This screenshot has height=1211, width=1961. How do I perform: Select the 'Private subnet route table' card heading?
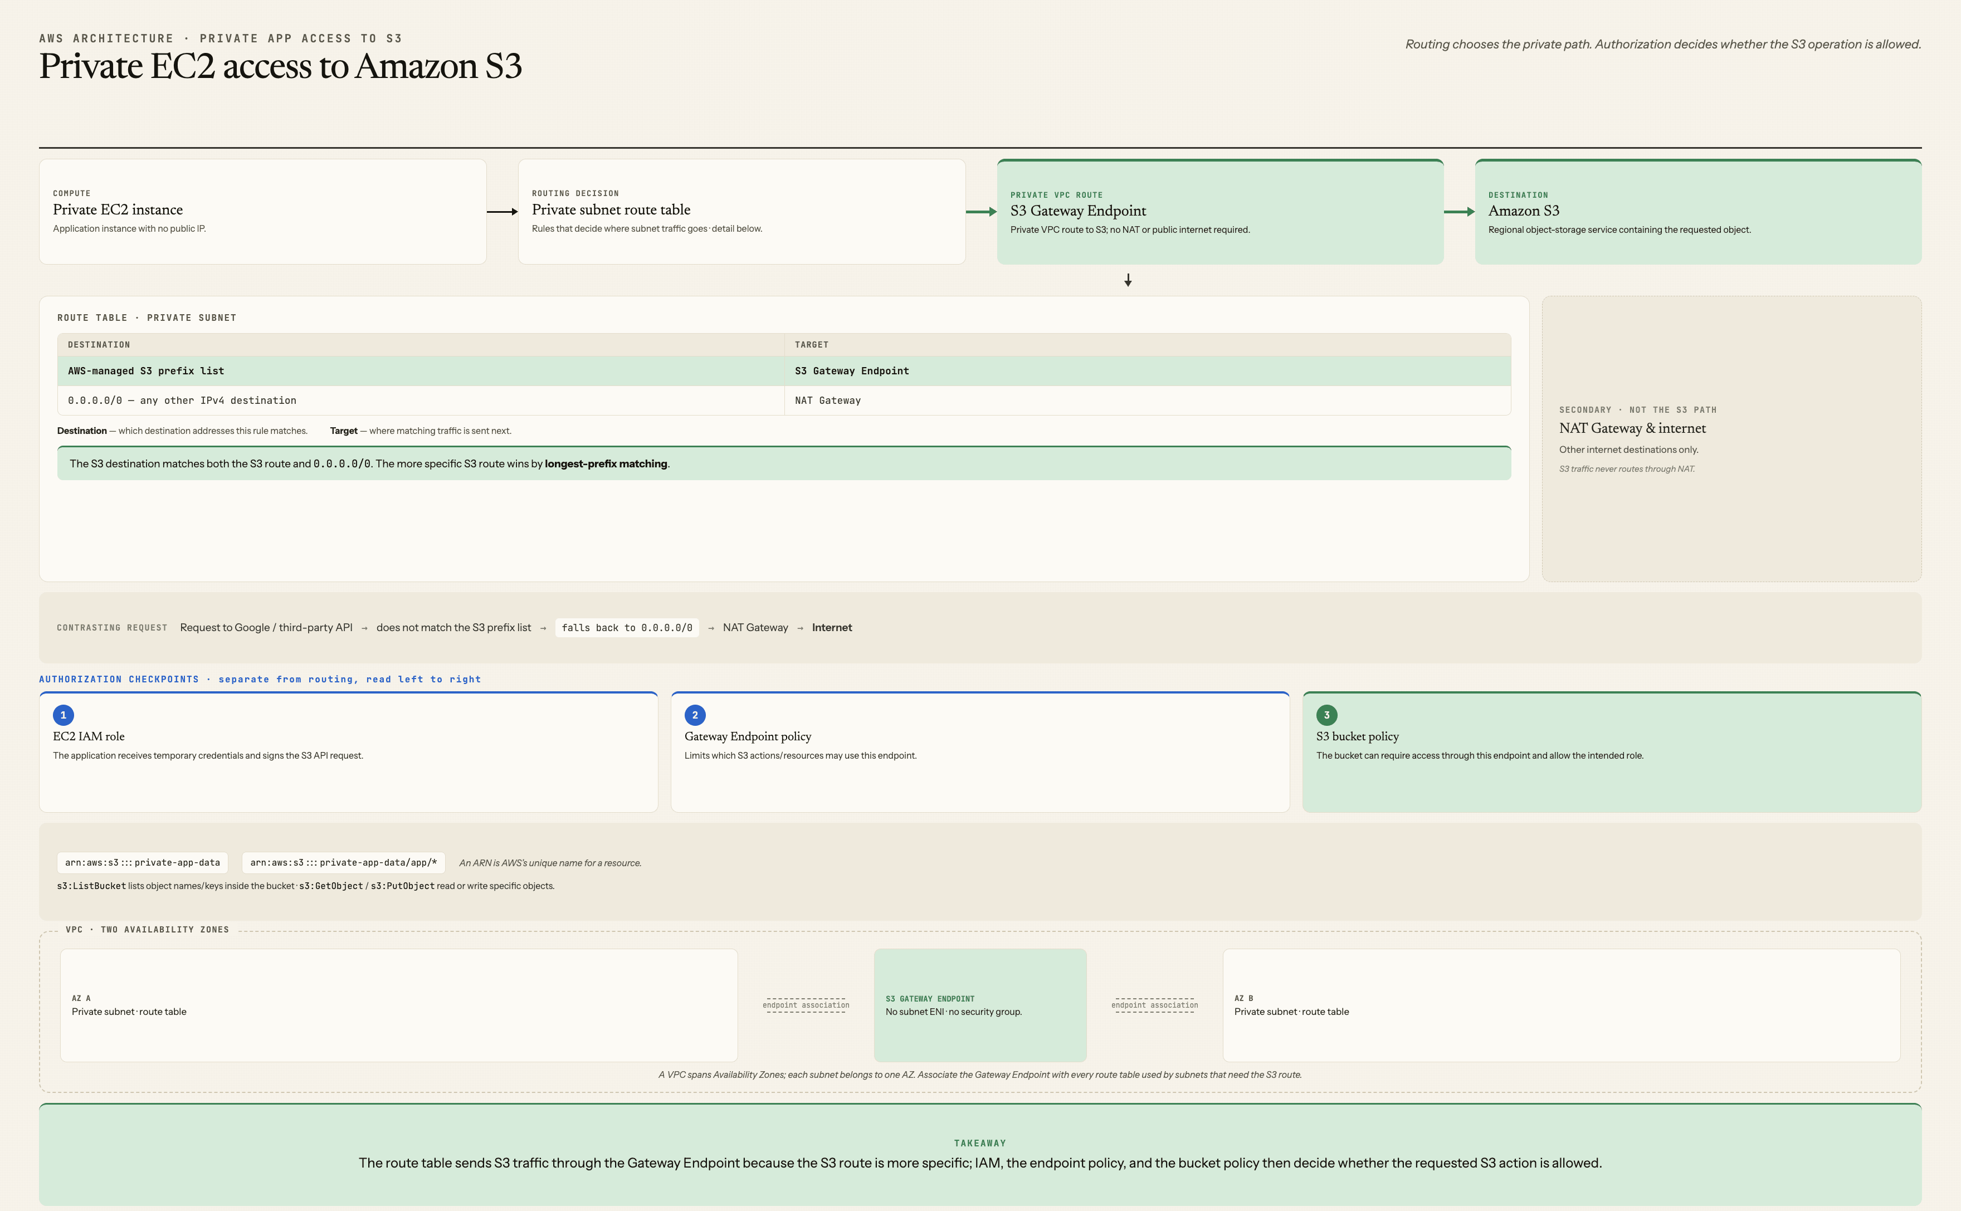click(x=611, y=210)
